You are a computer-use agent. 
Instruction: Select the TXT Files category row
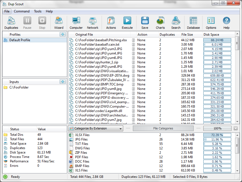[151, 144]
